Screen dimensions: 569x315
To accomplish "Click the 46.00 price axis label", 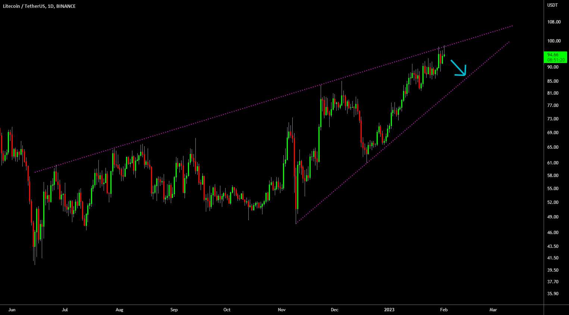I will 553,233.
